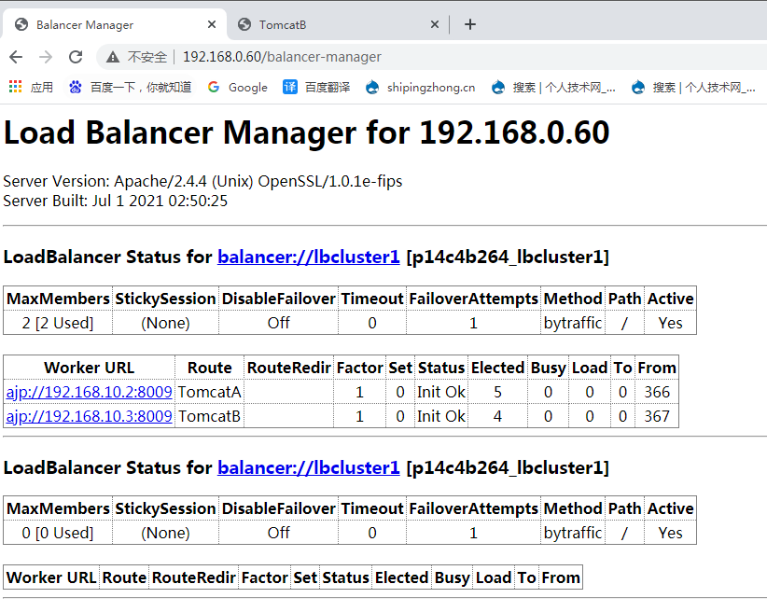
Task: Click the browser forward arrow button
Action: coord(46,57)
